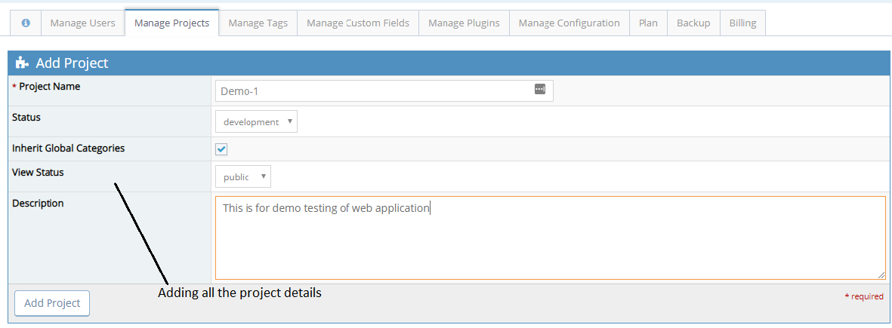Switch to the Manage Users tab

click(82, 23)
